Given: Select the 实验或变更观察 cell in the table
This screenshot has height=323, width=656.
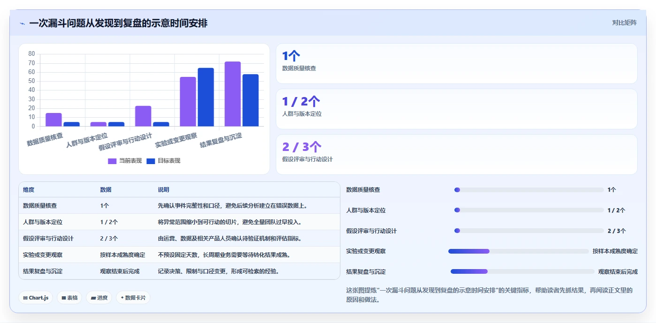Looking at the screenshot, I should pos(43,255).
